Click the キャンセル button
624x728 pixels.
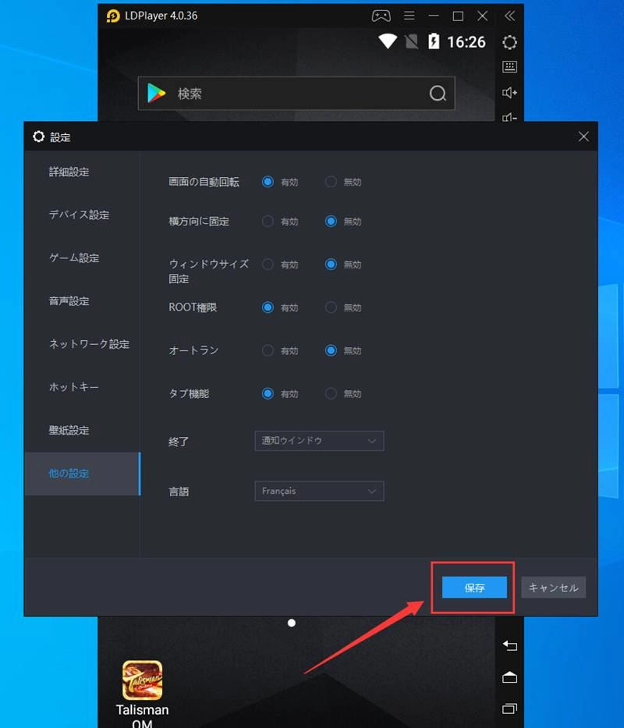click(x=553, y=588)
